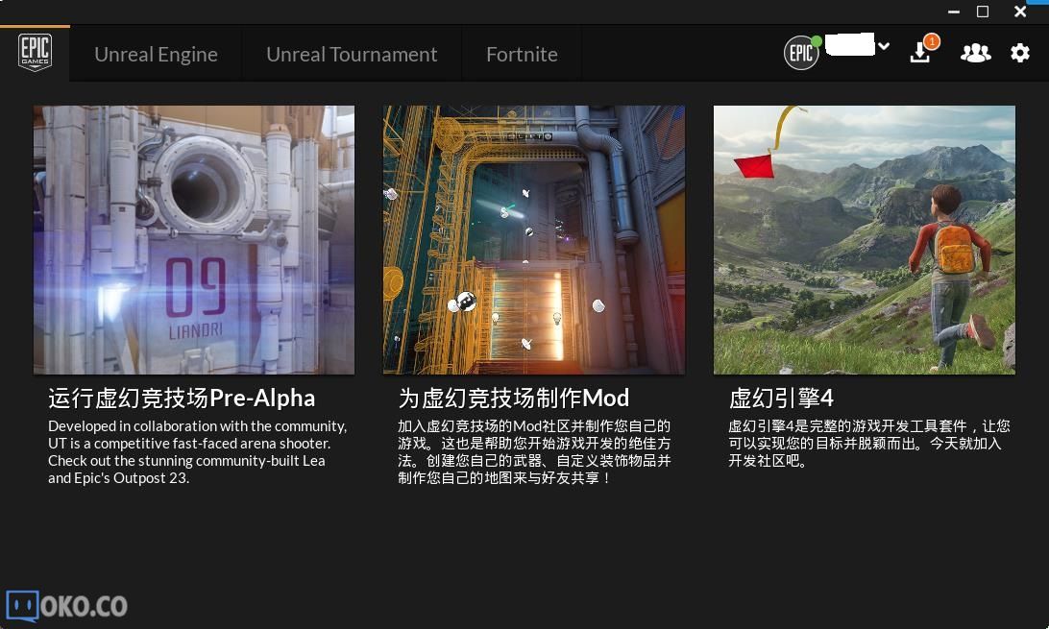
Task: Open the 为虚幻竞技场制作Mod title link
Action: click(514, 399)
